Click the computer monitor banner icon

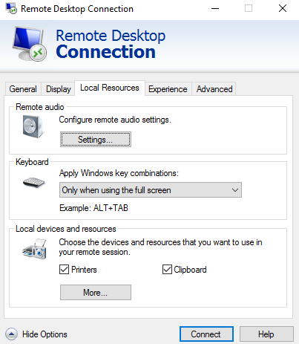pyautogui.click(x=30, y=44)
